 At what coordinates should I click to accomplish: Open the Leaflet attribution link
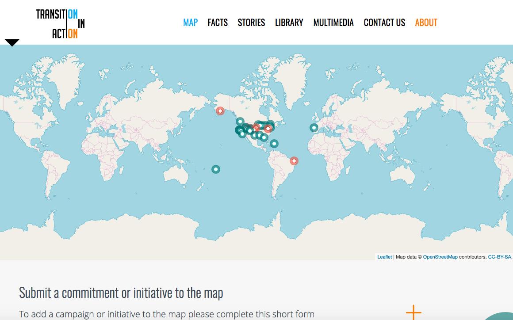pyautogui.click(x=384, y=257)
